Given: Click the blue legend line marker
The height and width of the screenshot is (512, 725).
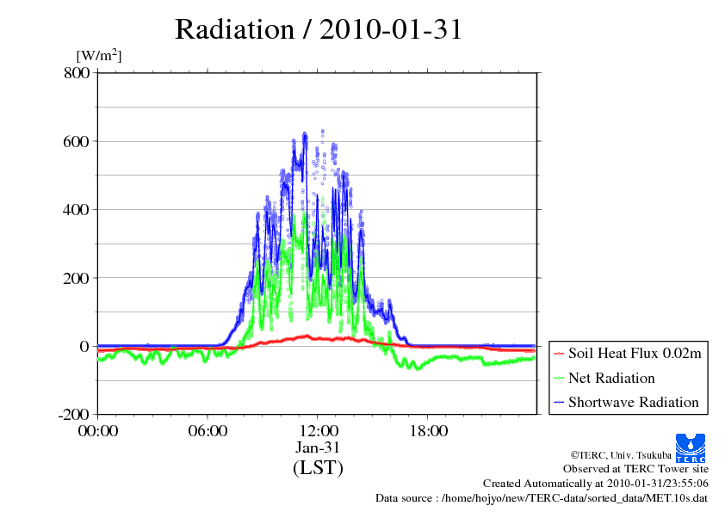Looking at the screenshot, I should pyautogui.click(x=559, y=403).
